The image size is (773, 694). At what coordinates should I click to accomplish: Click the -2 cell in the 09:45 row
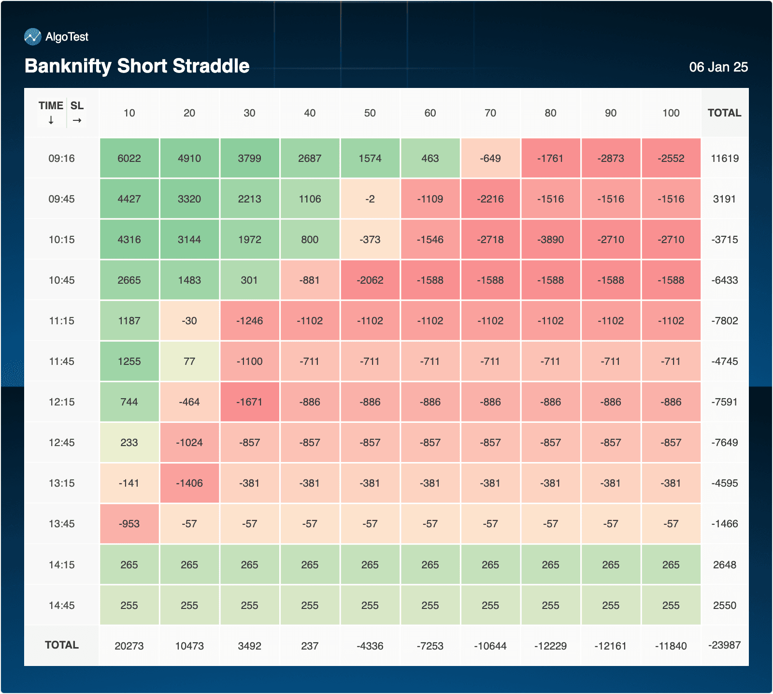point(370,199)
